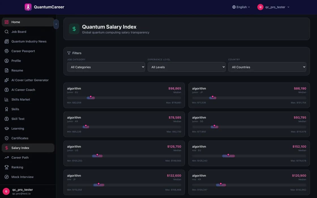317x198 pixels.
Task: Click the Profile person icon
Action: [x=7, y=61]
